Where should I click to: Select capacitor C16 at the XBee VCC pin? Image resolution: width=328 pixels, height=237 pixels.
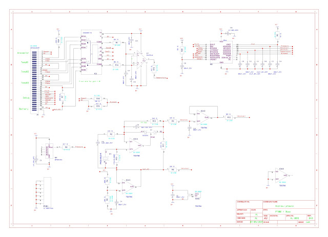click(228, 33)
